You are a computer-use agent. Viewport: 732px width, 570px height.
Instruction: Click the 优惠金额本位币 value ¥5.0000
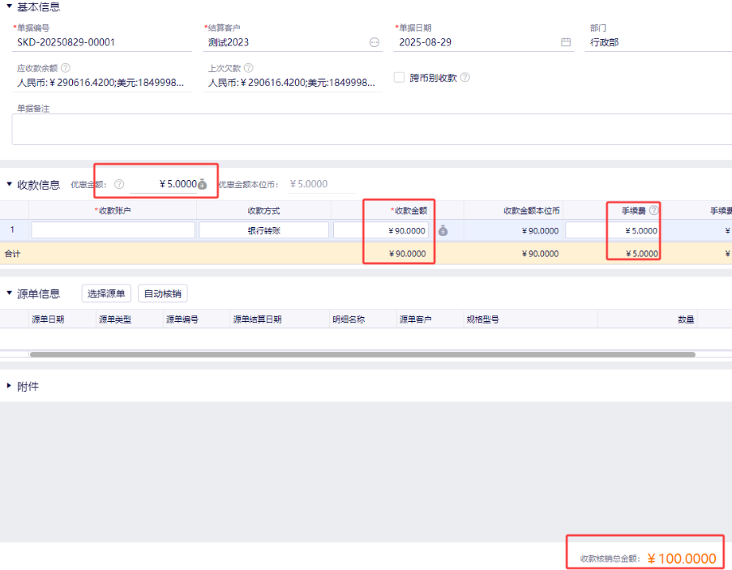point(309,184)
